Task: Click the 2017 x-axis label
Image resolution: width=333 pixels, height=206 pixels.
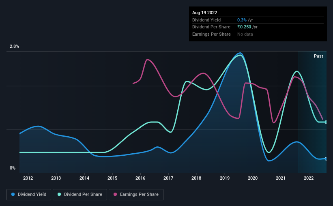Action: pos(168,178)
